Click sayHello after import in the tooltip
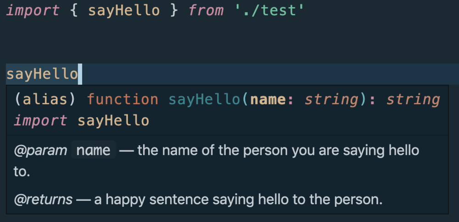 coord(113,121)
